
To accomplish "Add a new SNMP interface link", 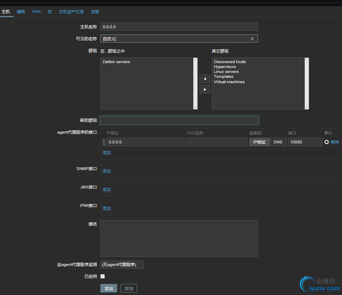I will click(x=106, y=171).
